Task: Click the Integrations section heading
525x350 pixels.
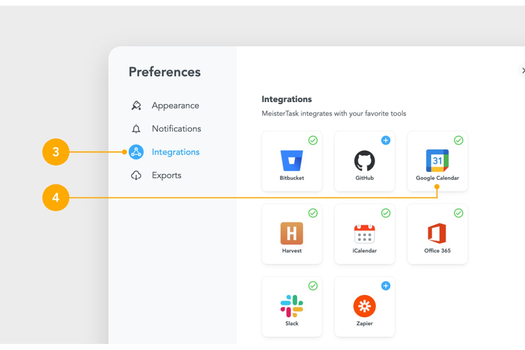Action: [x=287, y=99]
